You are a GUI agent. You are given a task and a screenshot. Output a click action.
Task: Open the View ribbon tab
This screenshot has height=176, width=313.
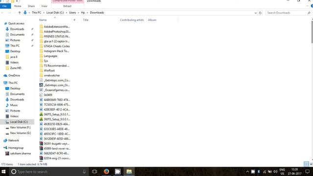pyautogui.click(x=45, y=6)
